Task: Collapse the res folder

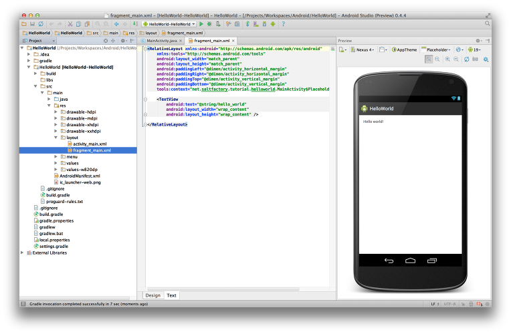Action: pos(49,106)
